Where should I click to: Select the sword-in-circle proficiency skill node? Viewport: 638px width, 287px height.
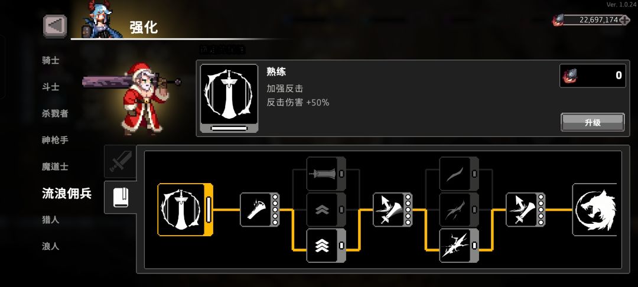pyautogui.click(x=185, y=210)
